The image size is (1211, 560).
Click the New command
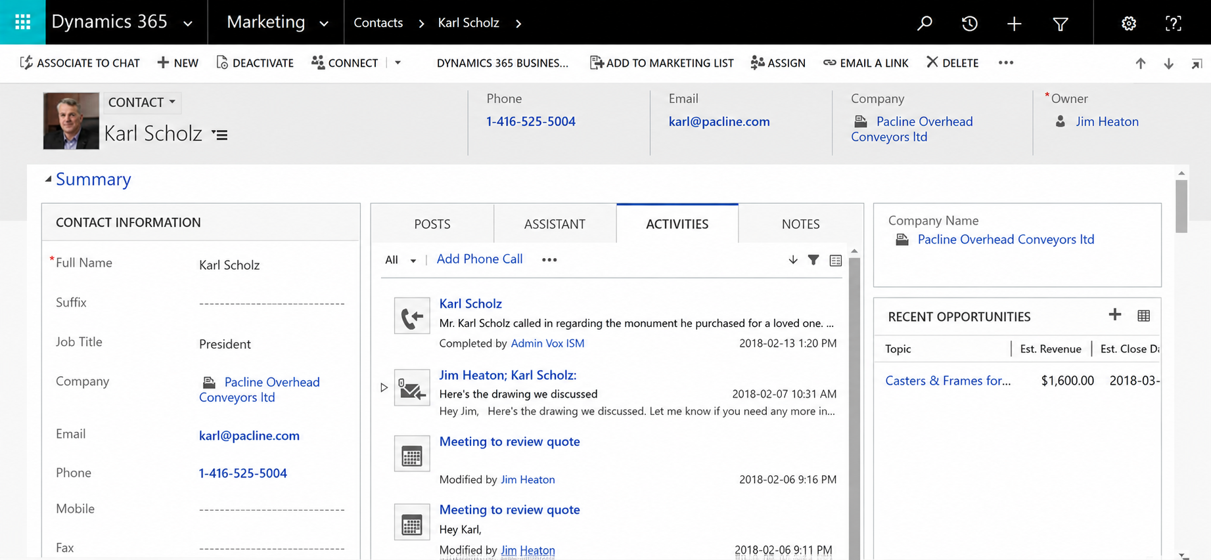tap(177, 63)
